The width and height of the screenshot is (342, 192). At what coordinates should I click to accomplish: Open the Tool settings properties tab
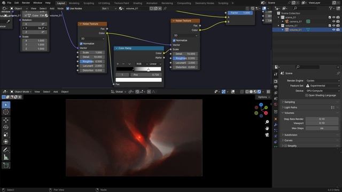[276, 74]
